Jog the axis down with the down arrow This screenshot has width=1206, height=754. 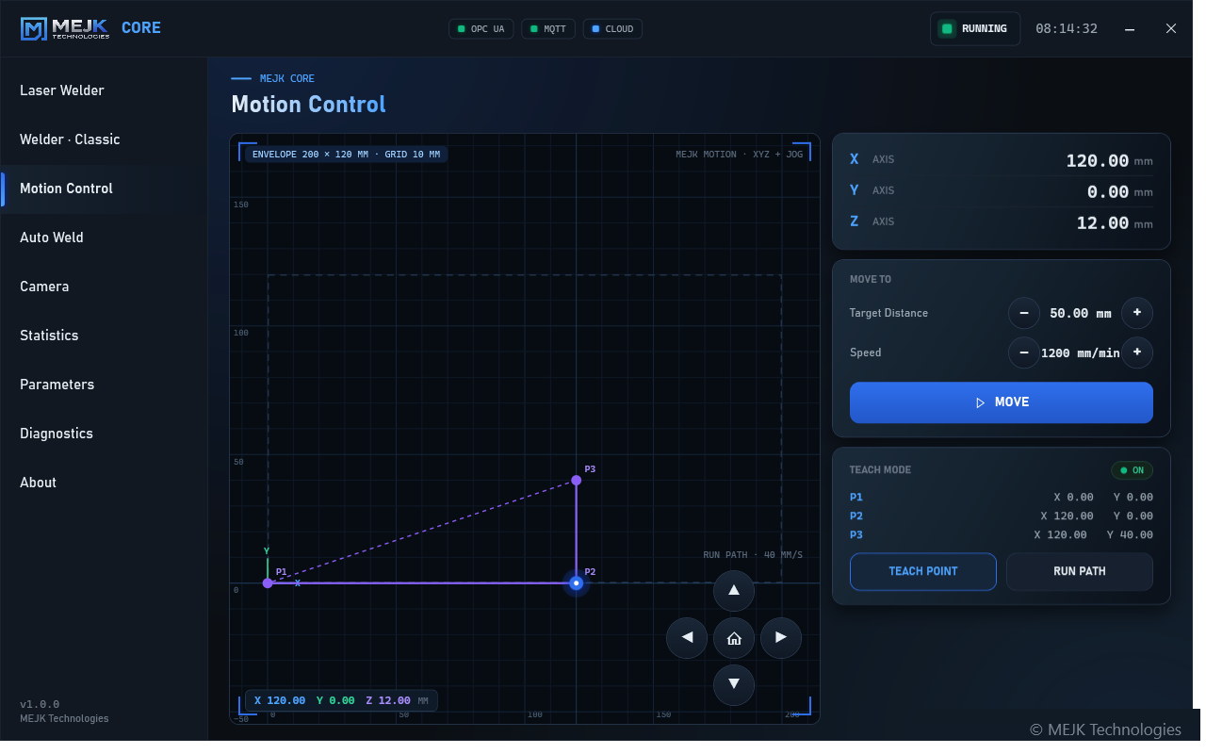734,684
